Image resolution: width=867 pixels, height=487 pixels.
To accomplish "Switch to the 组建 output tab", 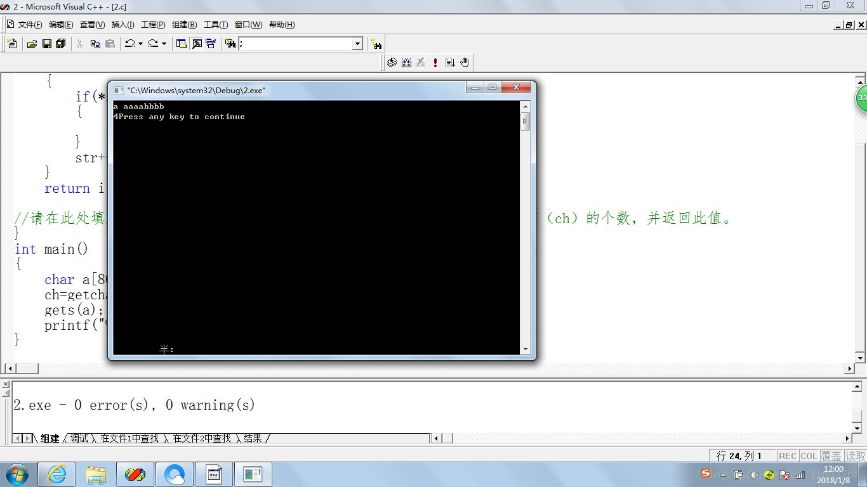I will point(50,438).
